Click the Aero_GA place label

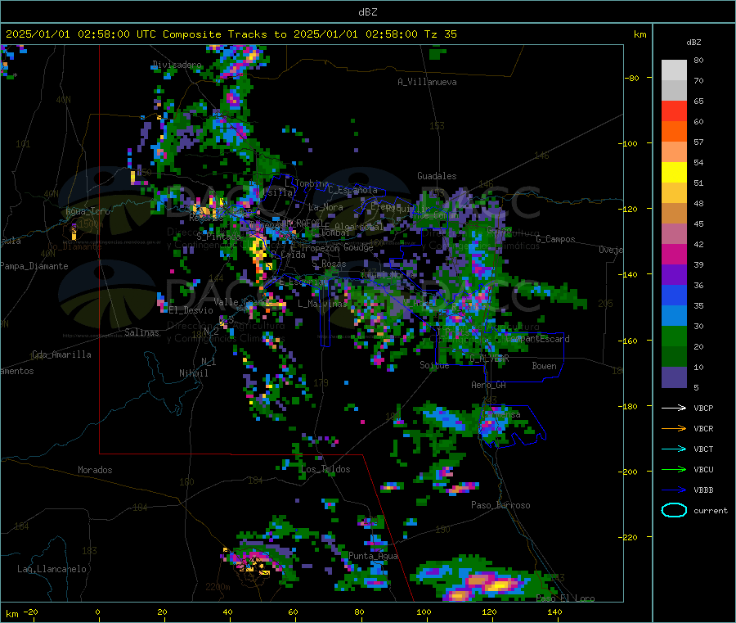[489, 385]
